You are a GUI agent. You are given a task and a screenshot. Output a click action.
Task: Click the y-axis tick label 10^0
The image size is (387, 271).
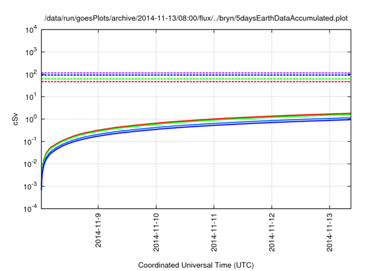coord(30,119)
